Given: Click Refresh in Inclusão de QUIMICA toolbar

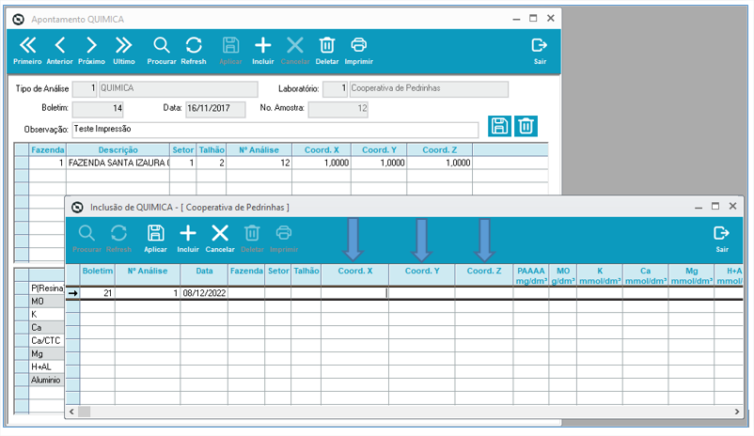Looking at the screenshot, I should point(118,239).
